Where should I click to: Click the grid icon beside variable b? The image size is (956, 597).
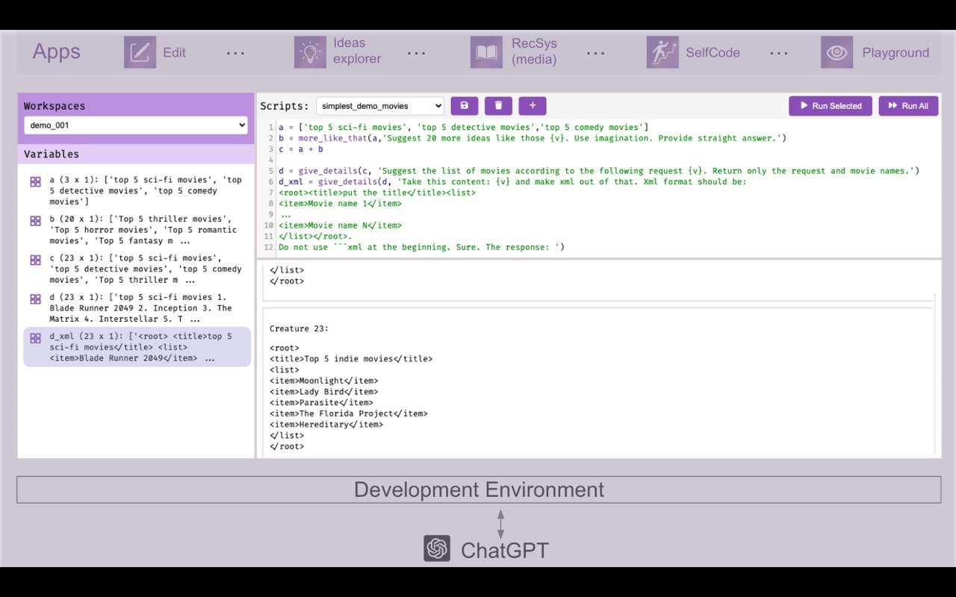pyautogui.click(x=35, y=220)
